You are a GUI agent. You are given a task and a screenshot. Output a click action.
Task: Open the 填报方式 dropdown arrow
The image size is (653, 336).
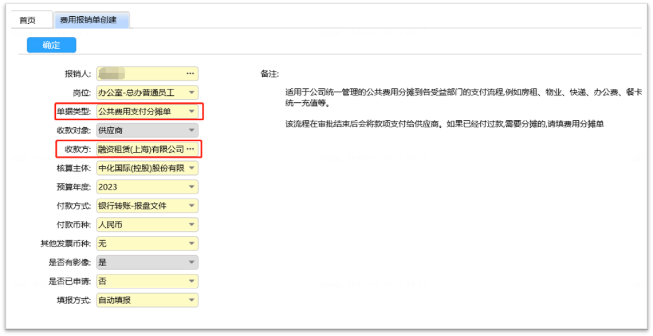tap(191, 300)
